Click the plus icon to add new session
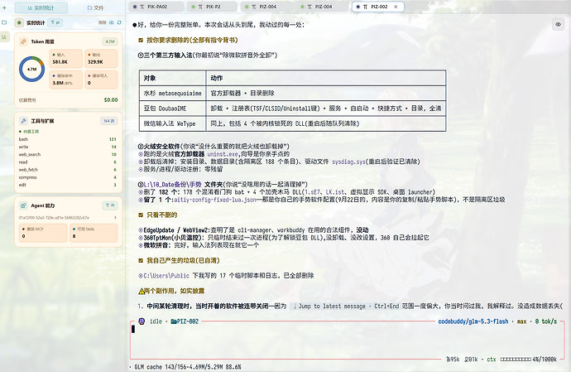The height and width of the screenshot is (372, 571). [4, 7]
